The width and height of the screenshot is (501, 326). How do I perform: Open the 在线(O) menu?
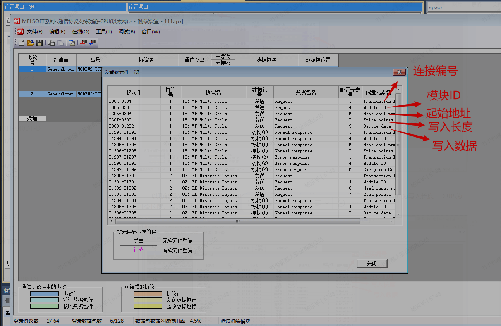pos(80,32)
